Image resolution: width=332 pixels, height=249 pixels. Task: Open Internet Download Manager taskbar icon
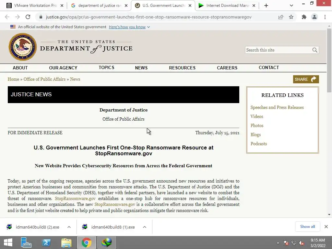tap(106, 243)
